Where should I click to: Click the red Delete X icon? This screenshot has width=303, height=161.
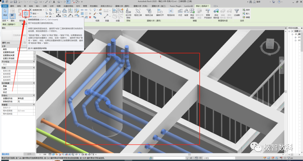pos(90,17)
